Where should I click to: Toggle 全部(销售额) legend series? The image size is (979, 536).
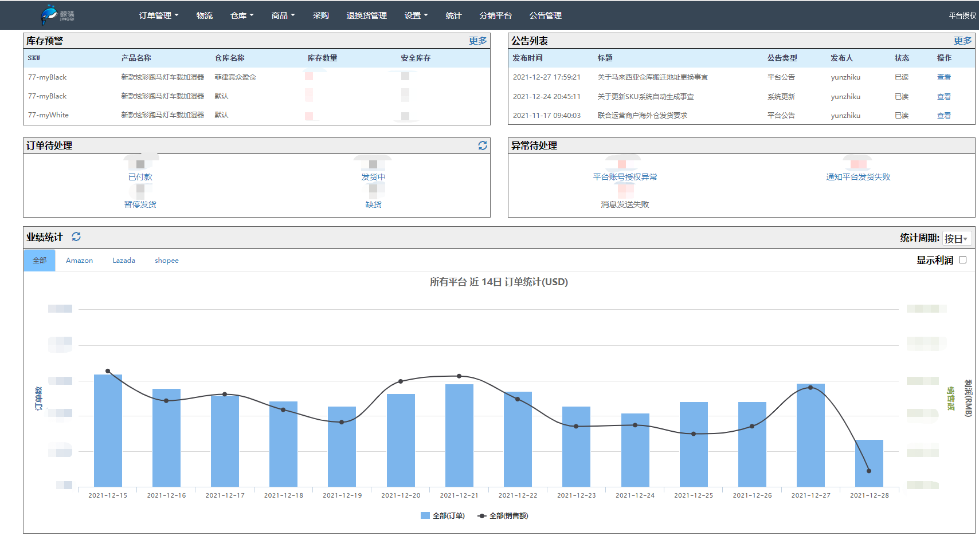coord(503,515)
